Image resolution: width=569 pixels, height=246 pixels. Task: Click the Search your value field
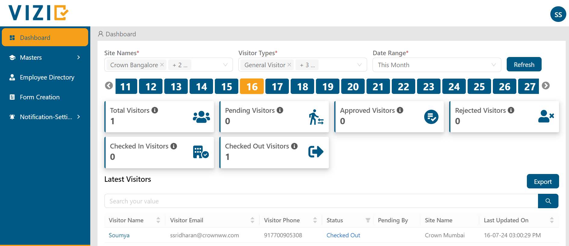321,201
